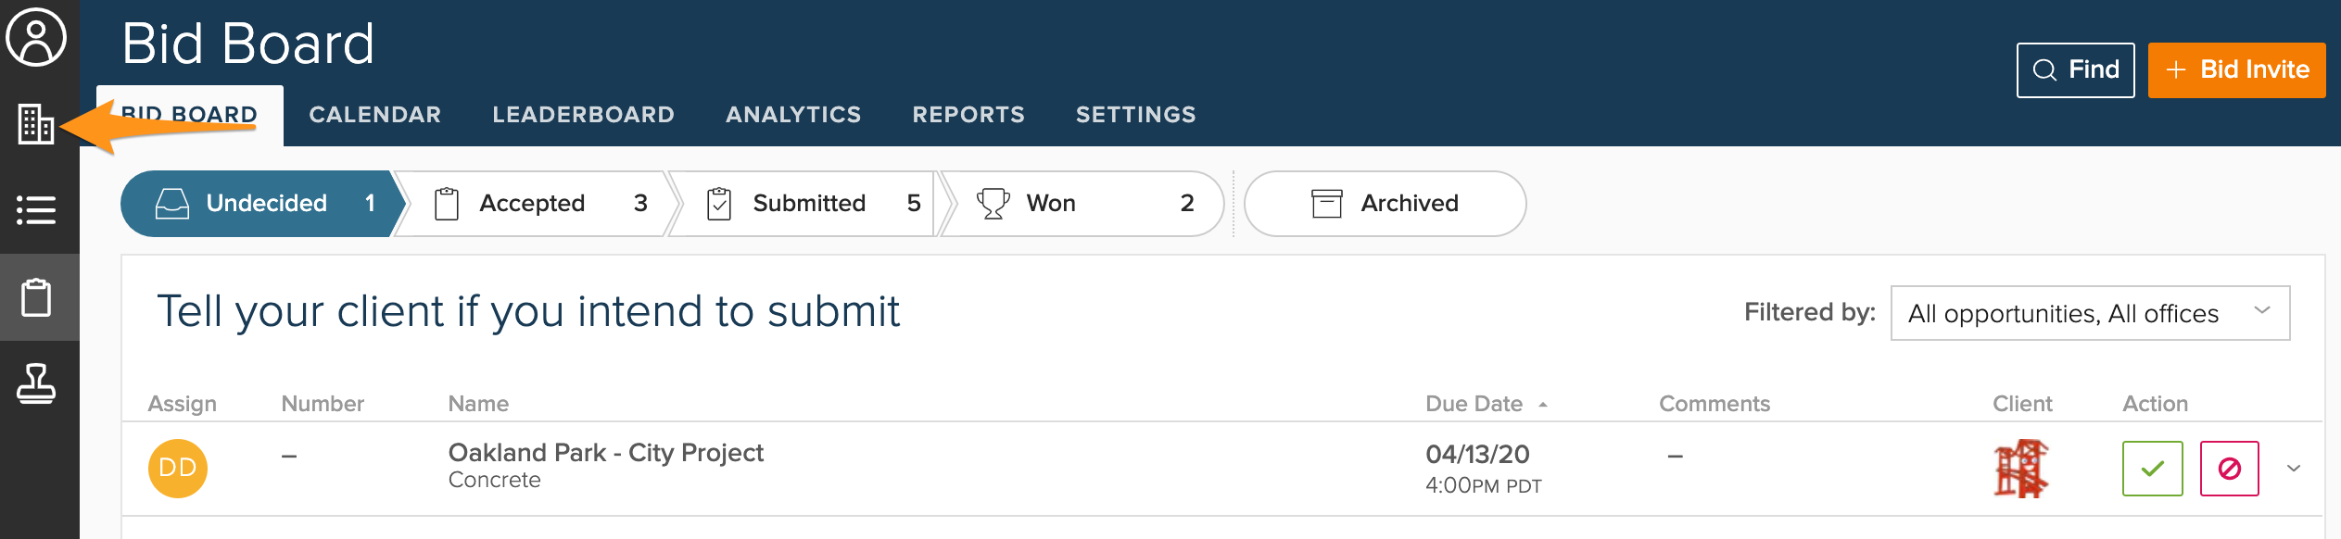
Task: Click the company building sidebar icon
Action: tap(36, 123)
